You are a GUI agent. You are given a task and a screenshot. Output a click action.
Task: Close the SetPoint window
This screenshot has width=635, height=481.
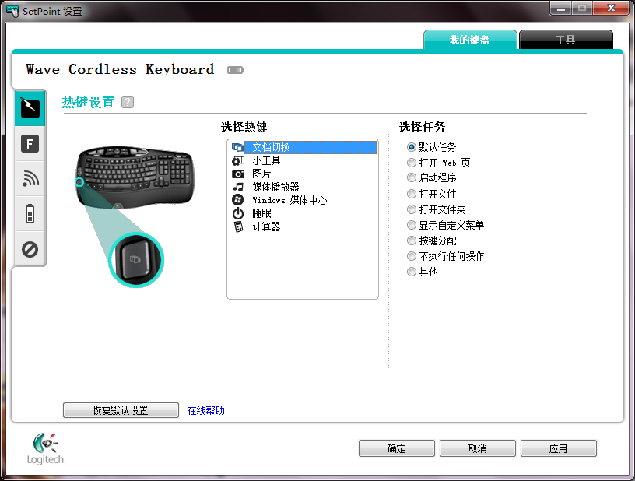(611, 8)
